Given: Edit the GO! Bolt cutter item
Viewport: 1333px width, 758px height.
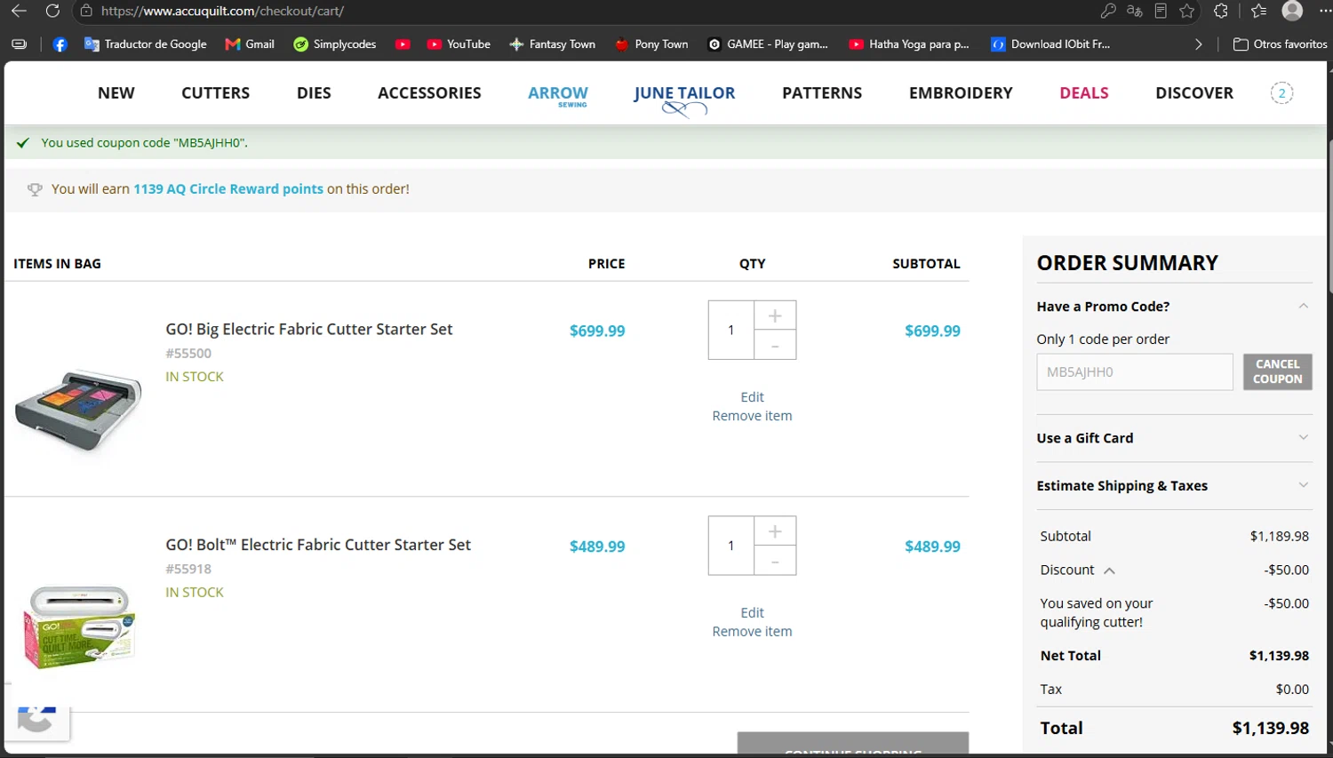Looking at the screenshot, I should [x=752, y=613].
